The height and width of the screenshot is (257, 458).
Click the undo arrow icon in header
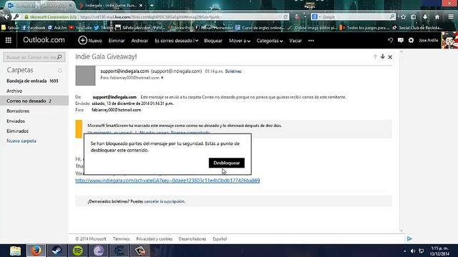390,40
